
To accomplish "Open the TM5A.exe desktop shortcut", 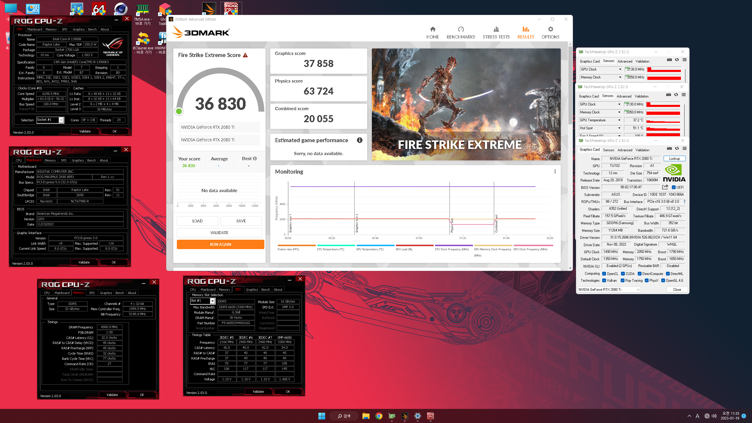I will [143, 15].
